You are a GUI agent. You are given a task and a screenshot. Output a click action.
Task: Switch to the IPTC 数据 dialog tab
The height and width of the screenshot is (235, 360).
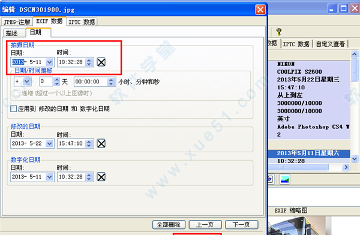(82, 22)
